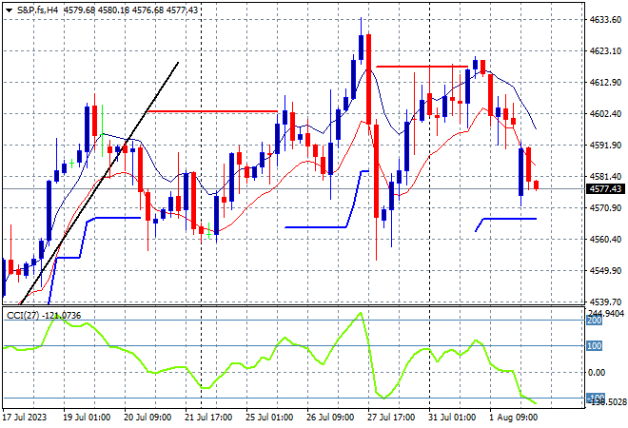This screenshot has width=628, height=428.
Task: Click the CCI 100 level label
Action: pos(595,346)
